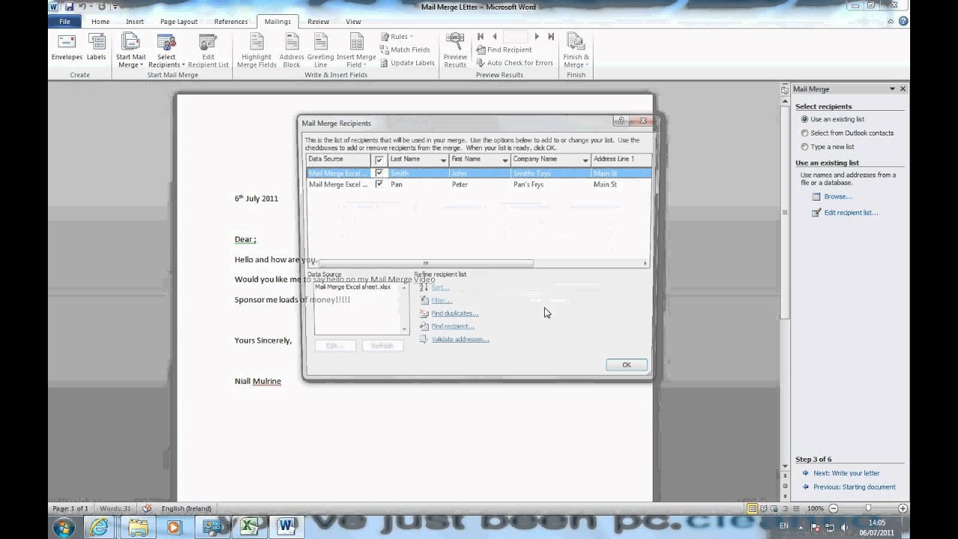
Task: Uncheck the recipient Pan checkbox
Action: coord(379,184)
